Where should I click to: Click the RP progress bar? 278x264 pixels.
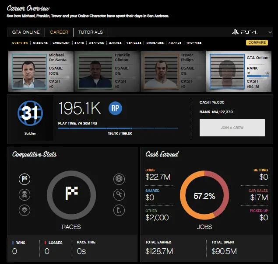point(118,129)
